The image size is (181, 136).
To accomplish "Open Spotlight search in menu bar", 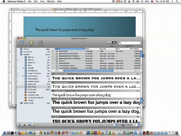I will (x=177, y=1).
